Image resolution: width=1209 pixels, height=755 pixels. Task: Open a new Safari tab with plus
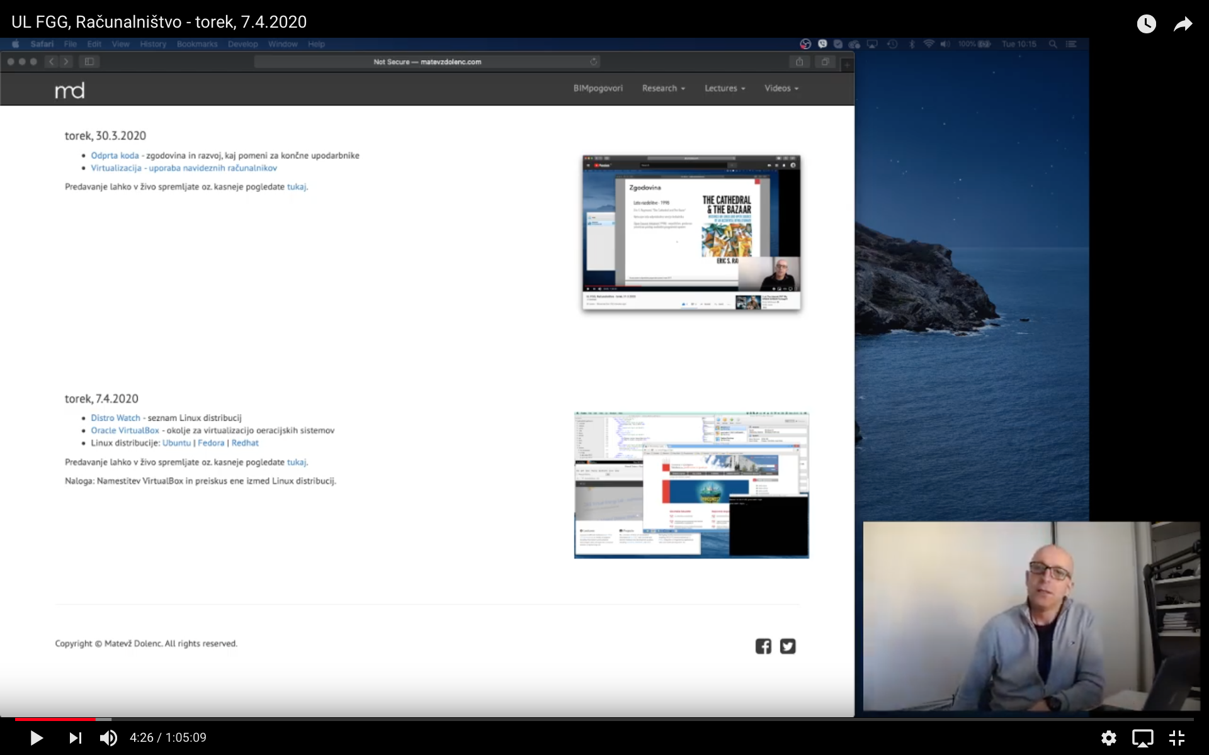(x=847, y=65)
